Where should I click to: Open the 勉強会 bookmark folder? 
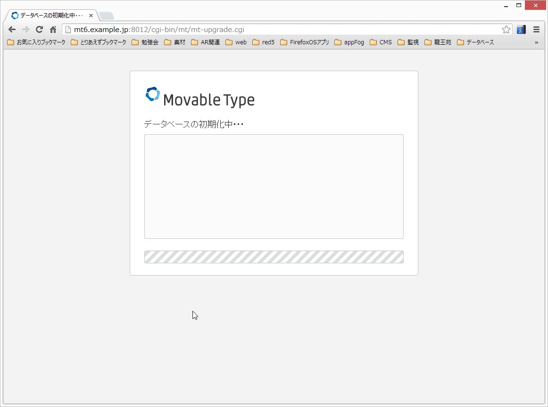[145, 42]
